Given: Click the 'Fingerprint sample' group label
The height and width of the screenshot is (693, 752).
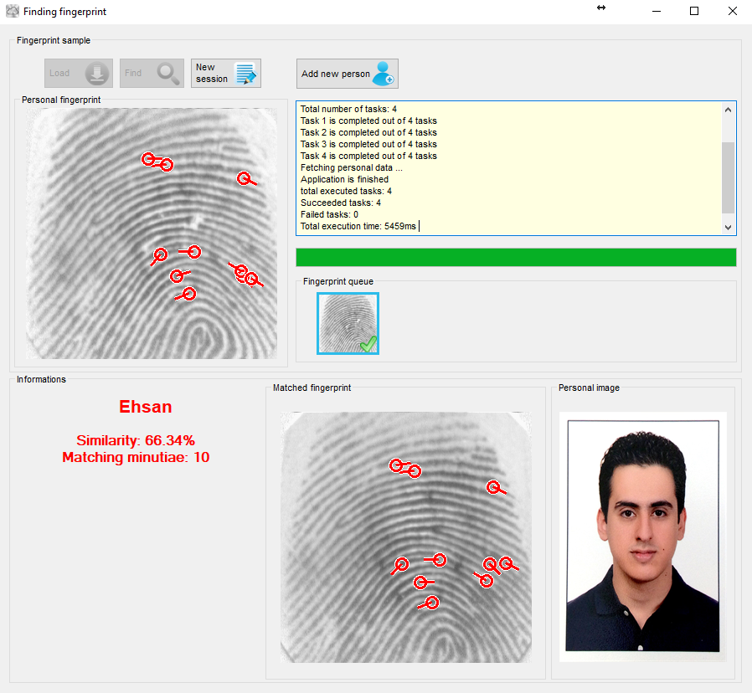Looking at the screenshot, I should click(x=54, y=41).
